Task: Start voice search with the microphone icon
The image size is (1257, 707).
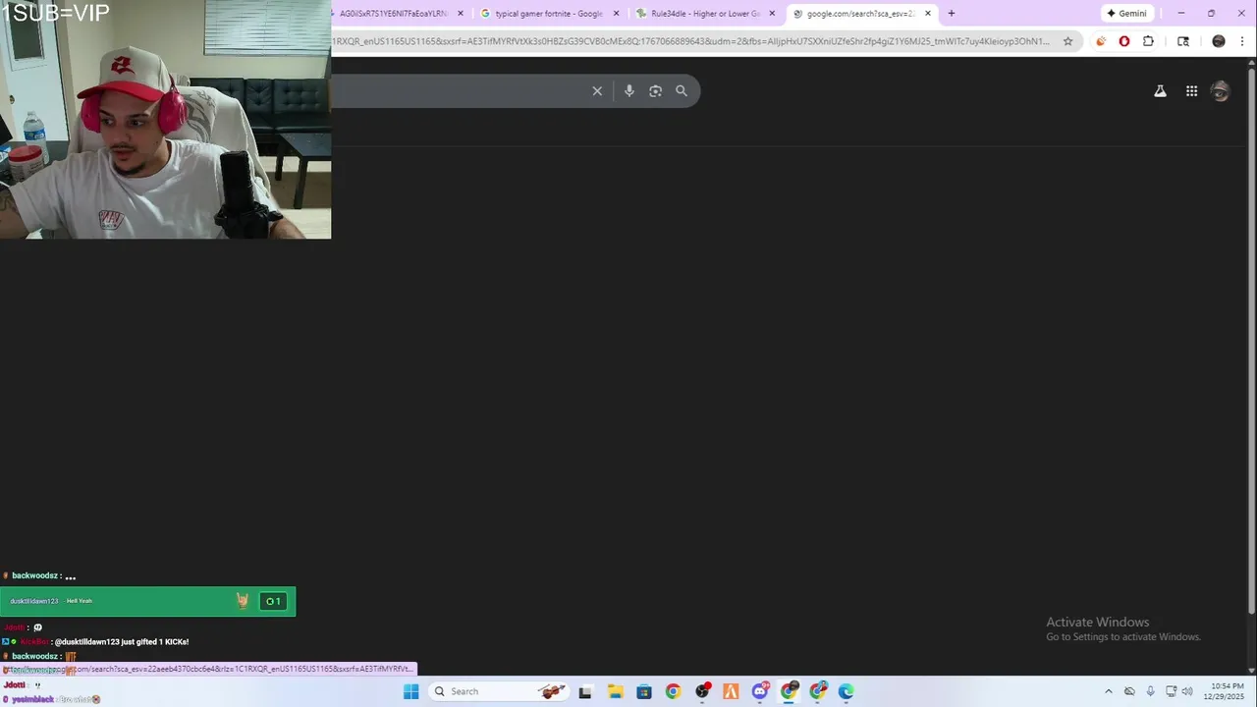Action: click(629, 91)
